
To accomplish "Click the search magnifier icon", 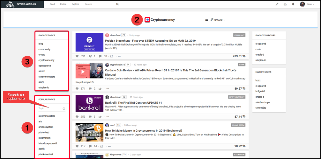I will pyautogui.click(x=117, y=4).
